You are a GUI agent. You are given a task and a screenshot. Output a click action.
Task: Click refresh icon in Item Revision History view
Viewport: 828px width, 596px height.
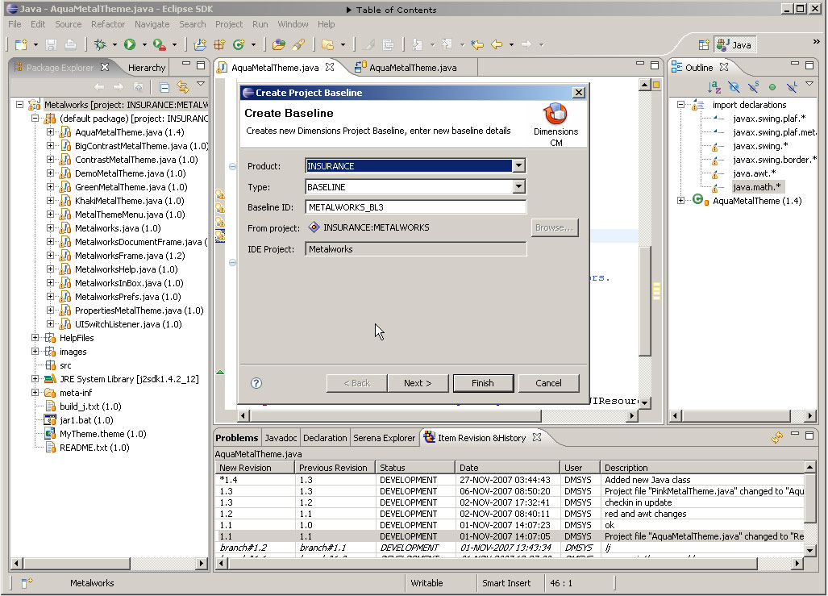[776, 437]
